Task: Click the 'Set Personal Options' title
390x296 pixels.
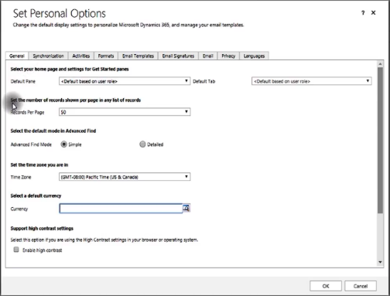Action: click(60, 13)
